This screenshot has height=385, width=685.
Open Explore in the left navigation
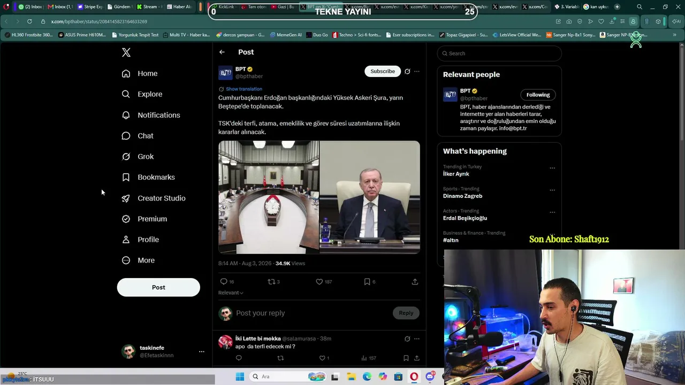click(x=142, y=94)
